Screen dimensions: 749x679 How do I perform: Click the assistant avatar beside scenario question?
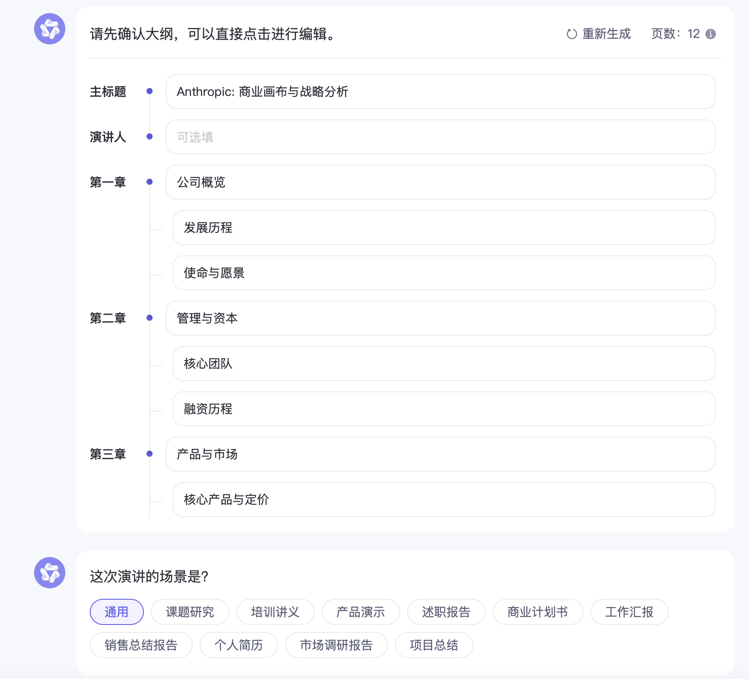50,573
